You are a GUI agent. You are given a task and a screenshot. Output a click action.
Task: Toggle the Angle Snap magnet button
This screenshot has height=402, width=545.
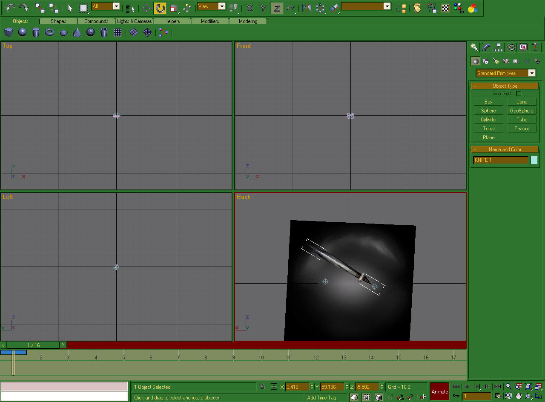pos(400,397)
